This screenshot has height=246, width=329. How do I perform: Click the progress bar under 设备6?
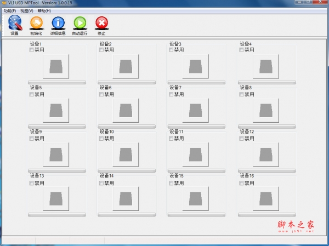pyautogui.click(x=127, y=127)
